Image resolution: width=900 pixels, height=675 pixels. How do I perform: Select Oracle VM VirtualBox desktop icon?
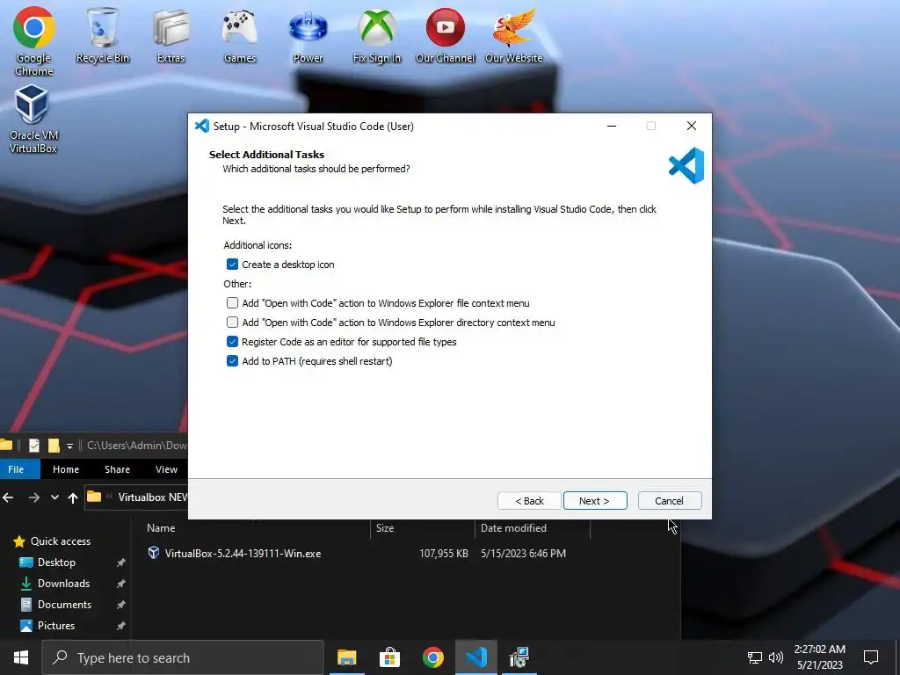[x=33, y=119]
